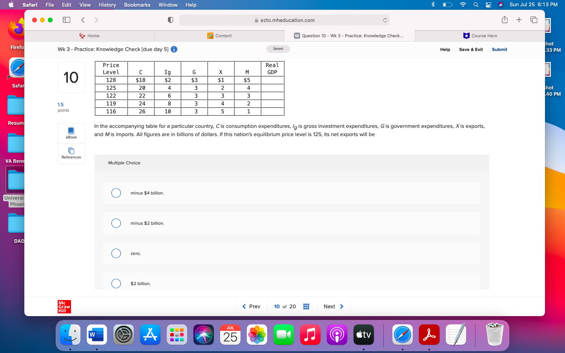Click the ezto.mheducation.com address bar
The width and height of the screenshot is (565, 353).
click(282, 20)
